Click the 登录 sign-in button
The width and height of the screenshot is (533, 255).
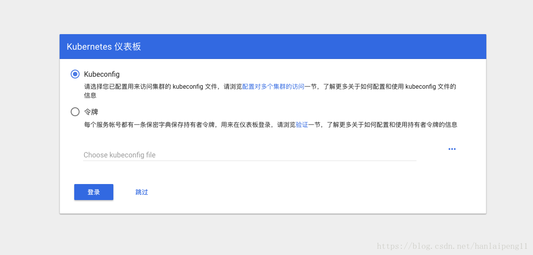click(x=94, y=192)
